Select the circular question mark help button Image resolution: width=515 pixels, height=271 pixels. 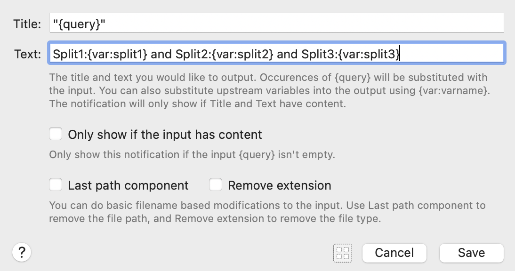21,253
